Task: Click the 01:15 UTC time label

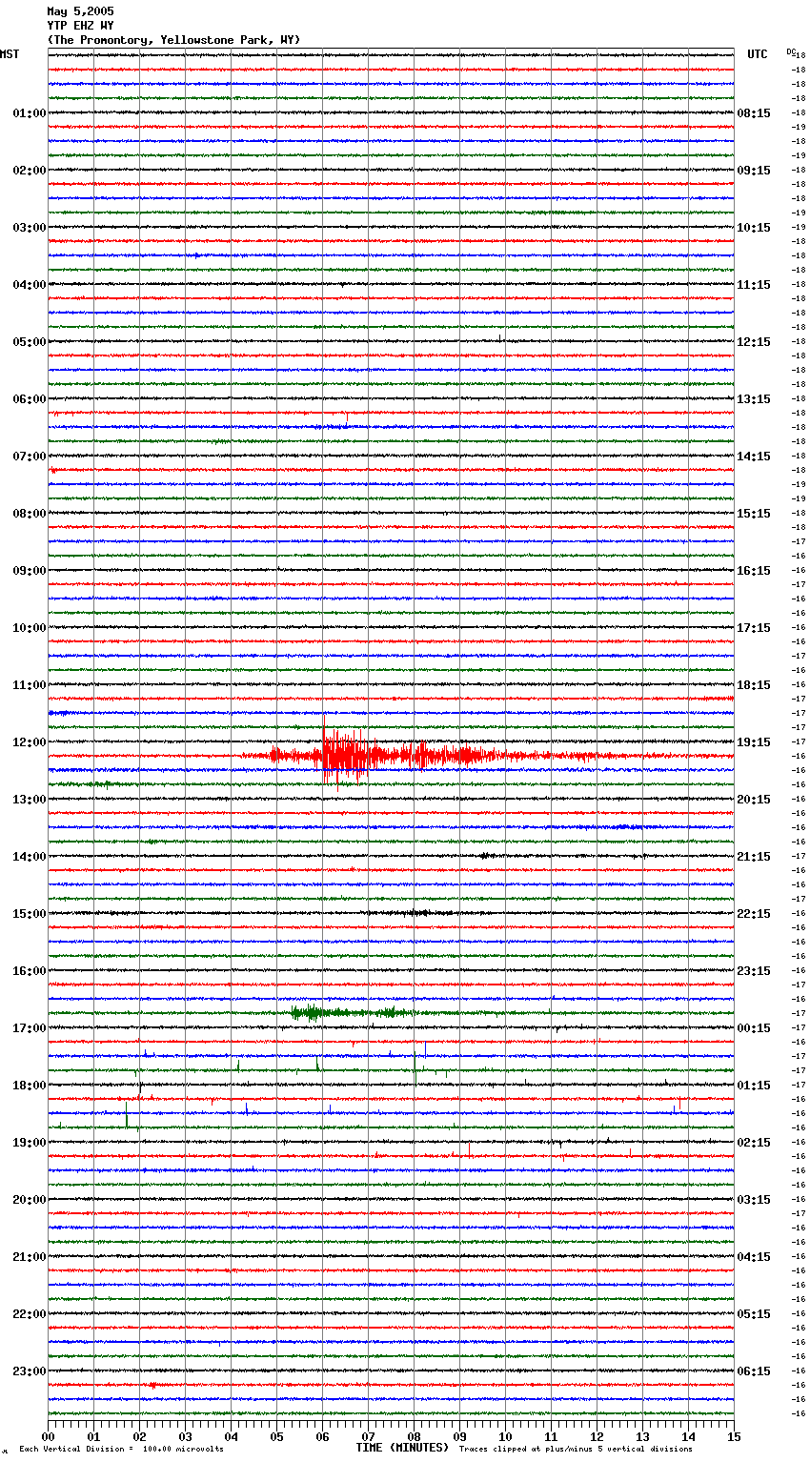Action: 754,1086
